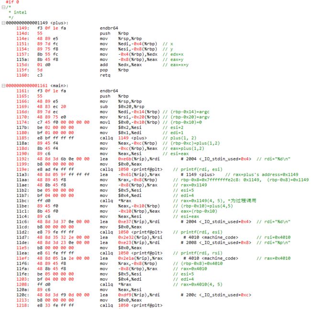Click machine bytes "e8 33 fe ff ff"

coord(56,306)
